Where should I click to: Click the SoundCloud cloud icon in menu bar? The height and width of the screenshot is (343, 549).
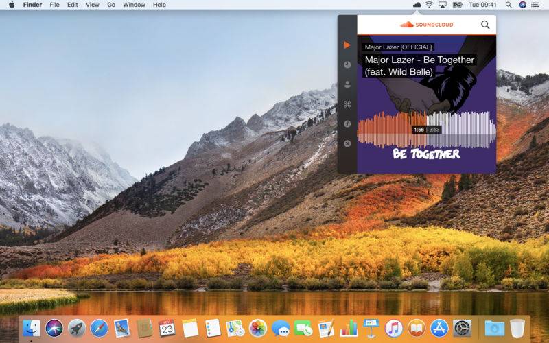(x=417, y=5)
